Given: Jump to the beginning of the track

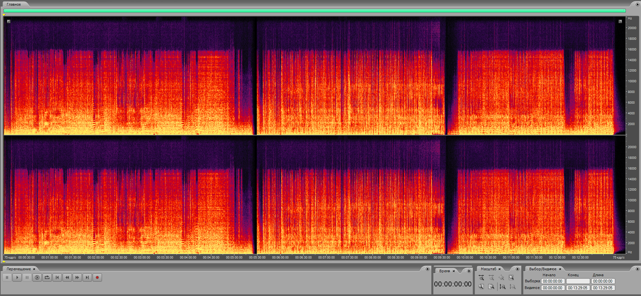Looking at the screenshot, I should coord(57,277).
